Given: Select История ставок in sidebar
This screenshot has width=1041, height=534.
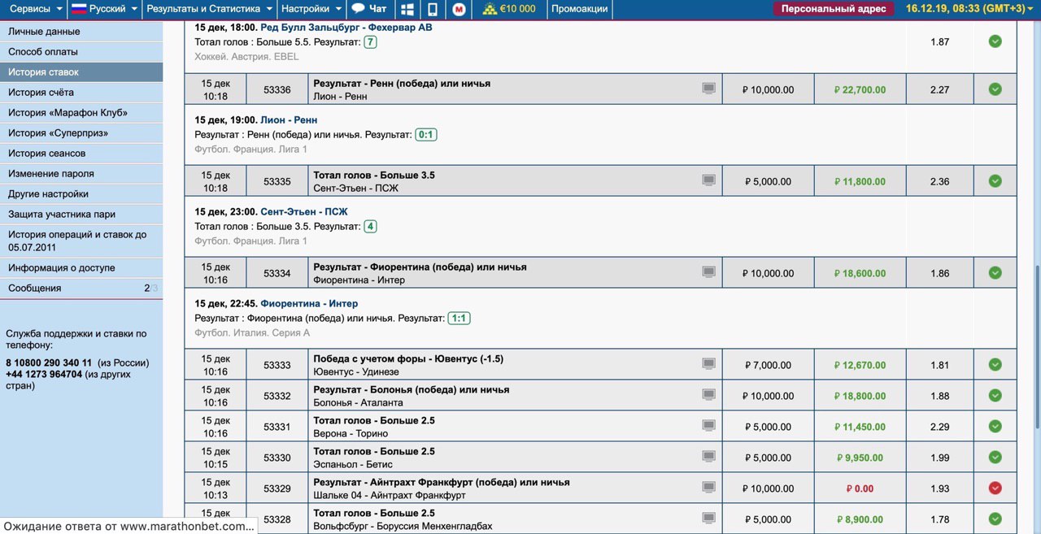Looking at the screenshot, I should [81, 72].
